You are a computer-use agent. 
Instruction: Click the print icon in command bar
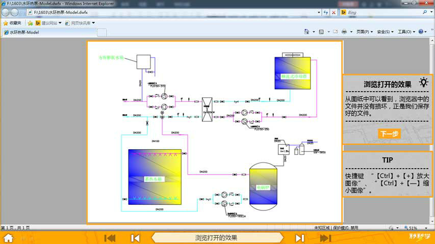coord(344,32)
